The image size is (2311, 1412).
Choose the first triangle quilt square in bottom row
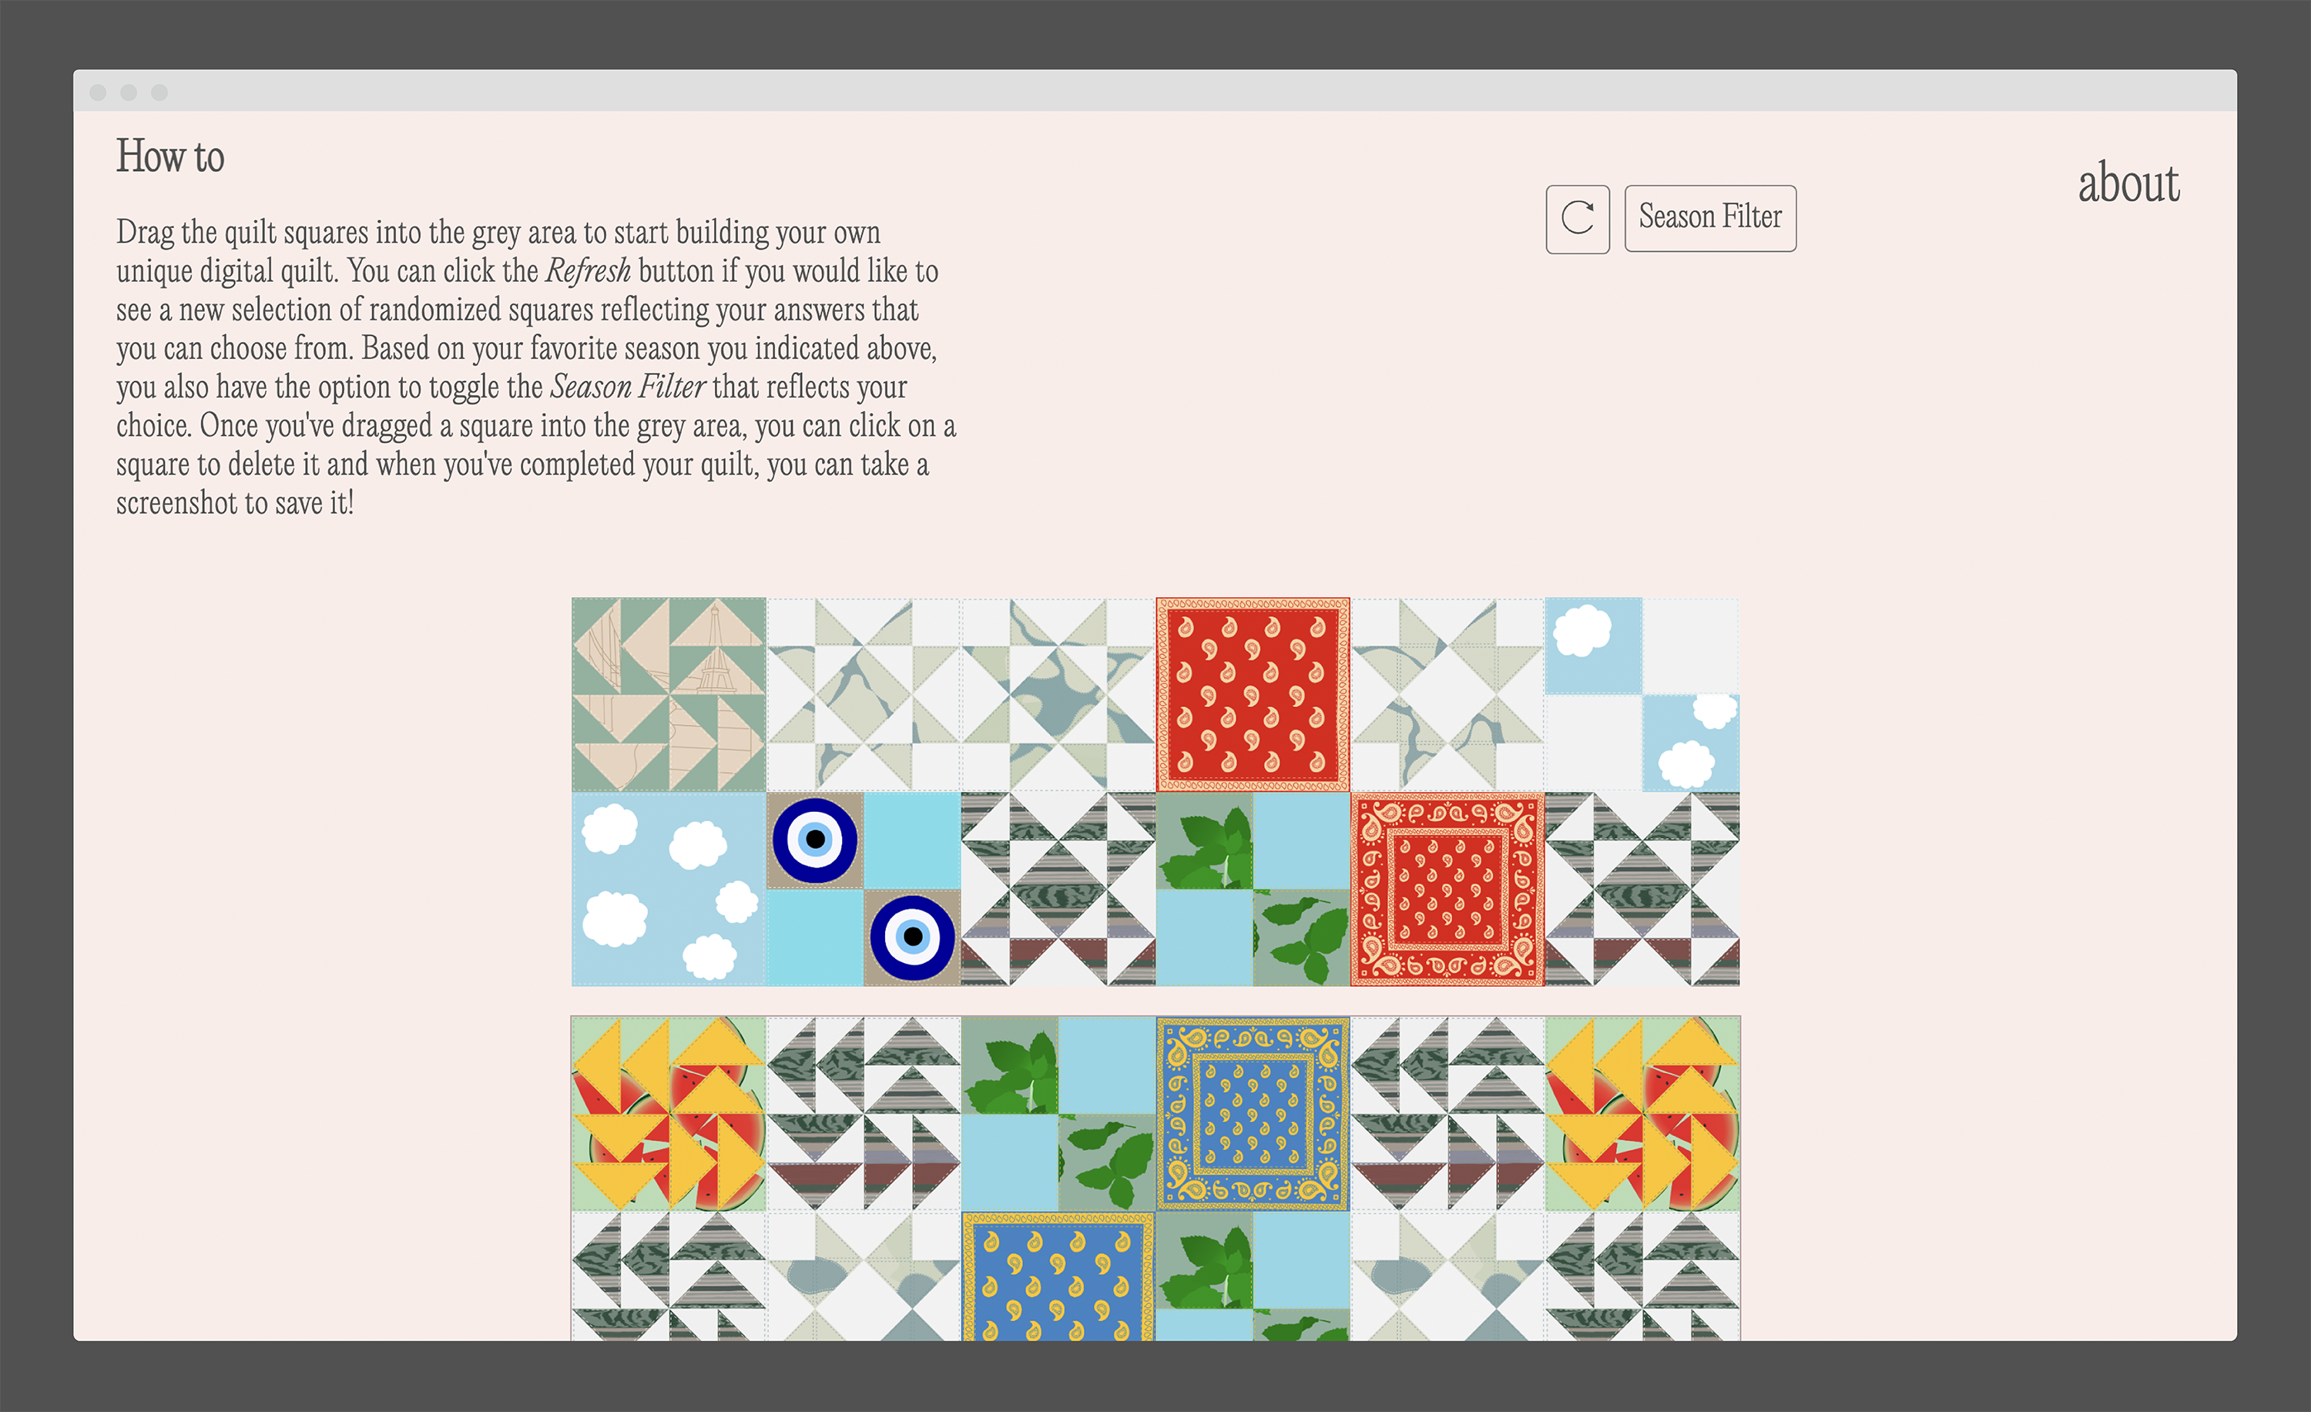[669, 1276]
